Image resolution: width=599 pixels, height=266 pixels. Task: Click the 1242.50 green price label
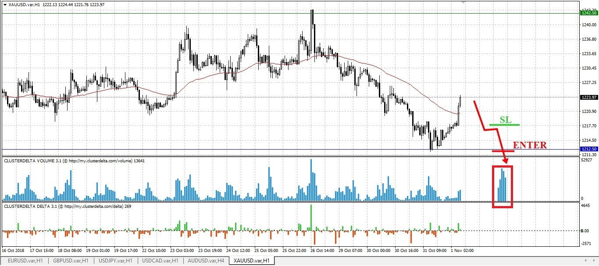point(588,13)
